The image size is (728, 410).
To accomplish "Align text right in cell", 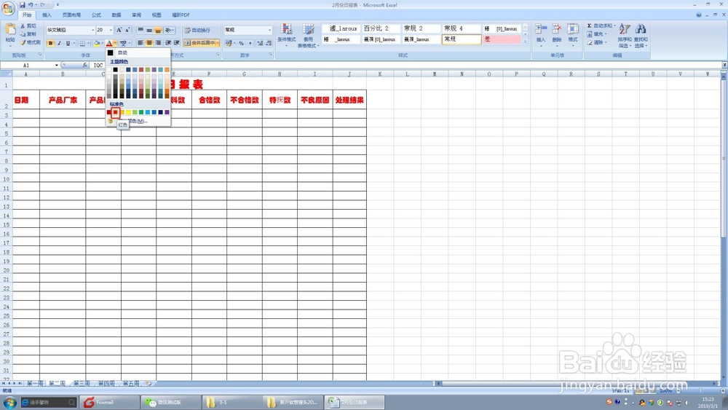I will (158, 43).
